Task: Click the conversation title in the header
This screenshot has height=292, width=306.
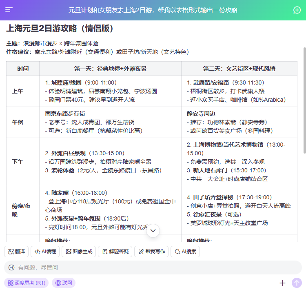Action: [x=153, y=10]
